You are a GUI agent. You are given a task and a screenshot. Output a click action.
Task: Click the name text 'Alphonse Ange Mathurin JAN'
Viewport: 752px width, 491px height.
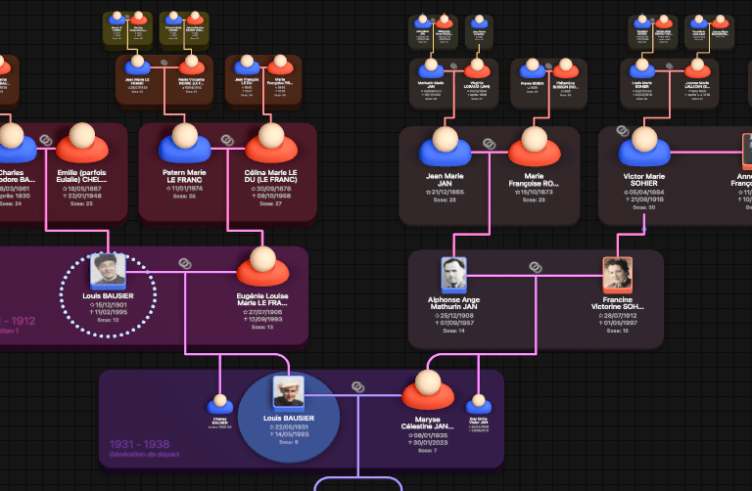click(453, 303)
